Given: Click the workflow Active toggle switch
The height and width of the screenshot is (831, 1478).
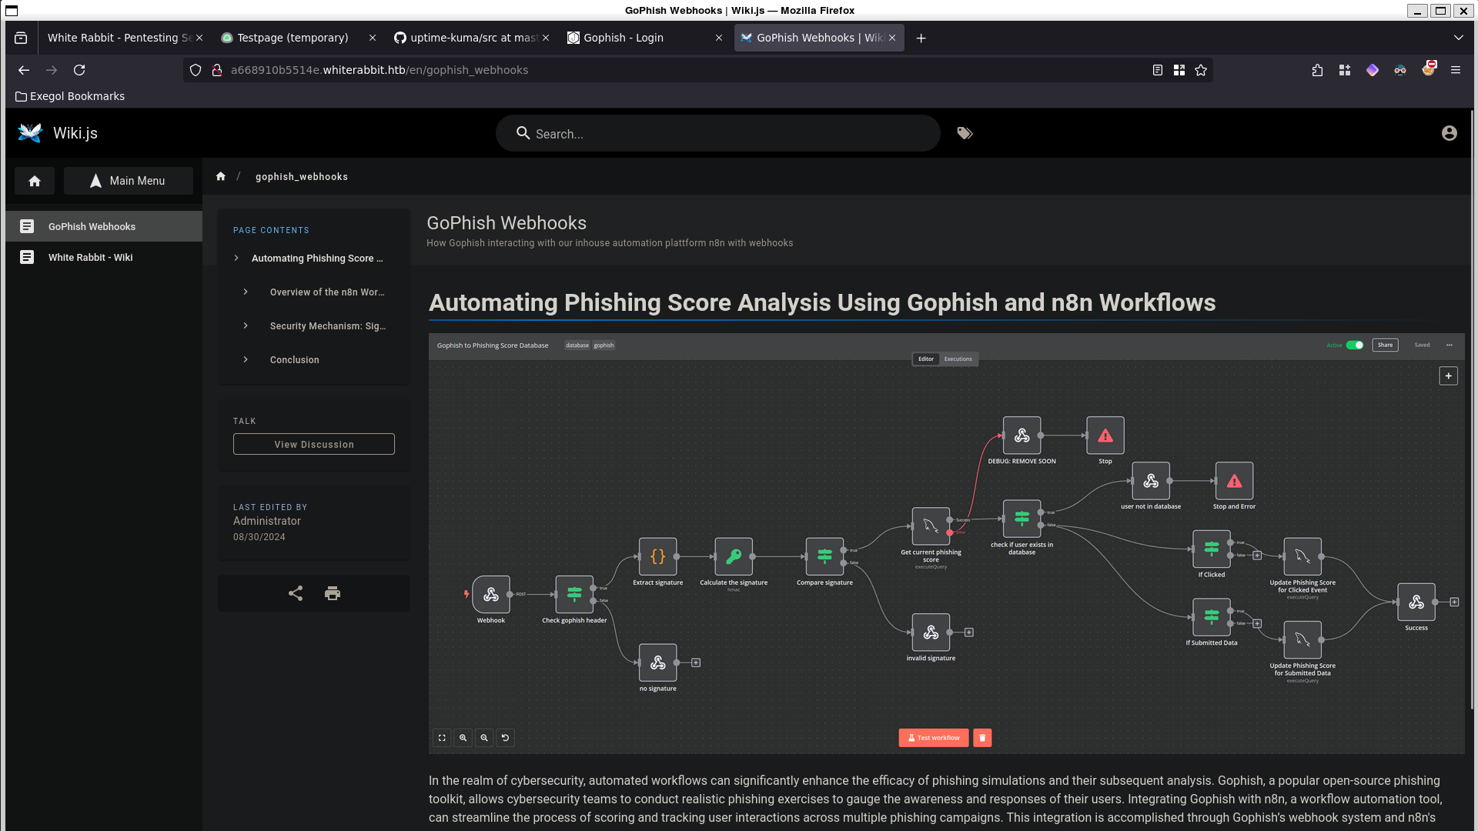Looking at the screenshot, I should click(x=1355, y=345).
